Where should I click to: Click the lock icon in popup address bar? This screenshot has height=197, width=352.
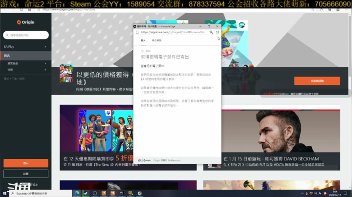click(137, 32)
